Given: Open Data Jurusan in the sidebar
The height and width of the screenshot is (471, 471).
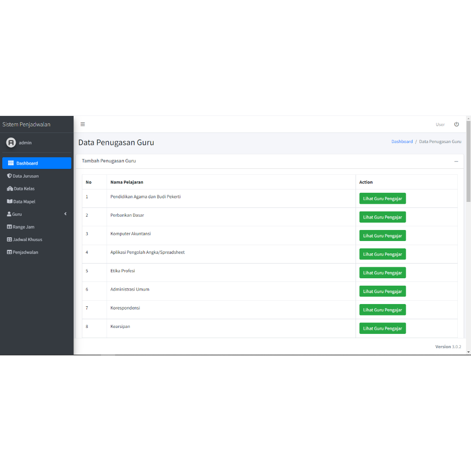Looking at the screenshot, I should 25,176.
